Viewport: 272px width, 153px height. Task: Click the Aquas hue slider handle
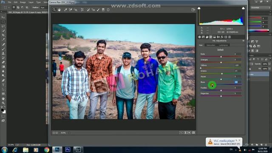[221, 79]
